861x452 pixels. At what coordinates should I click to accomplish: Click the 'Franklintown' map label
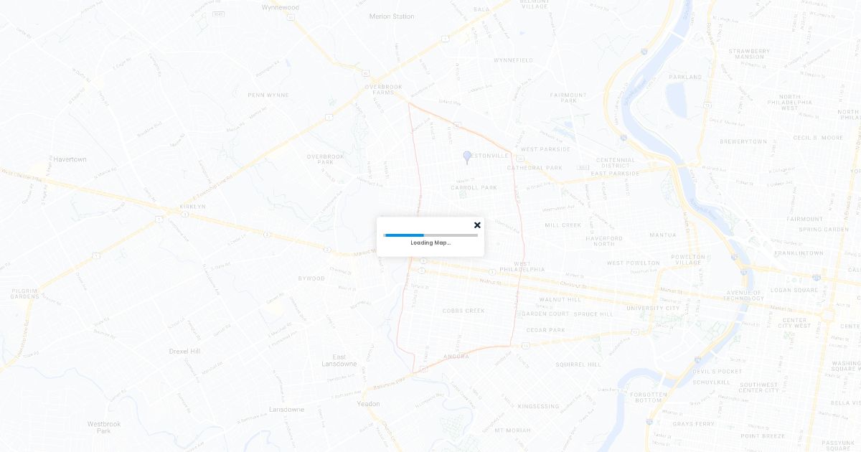(x=799, y=253)
